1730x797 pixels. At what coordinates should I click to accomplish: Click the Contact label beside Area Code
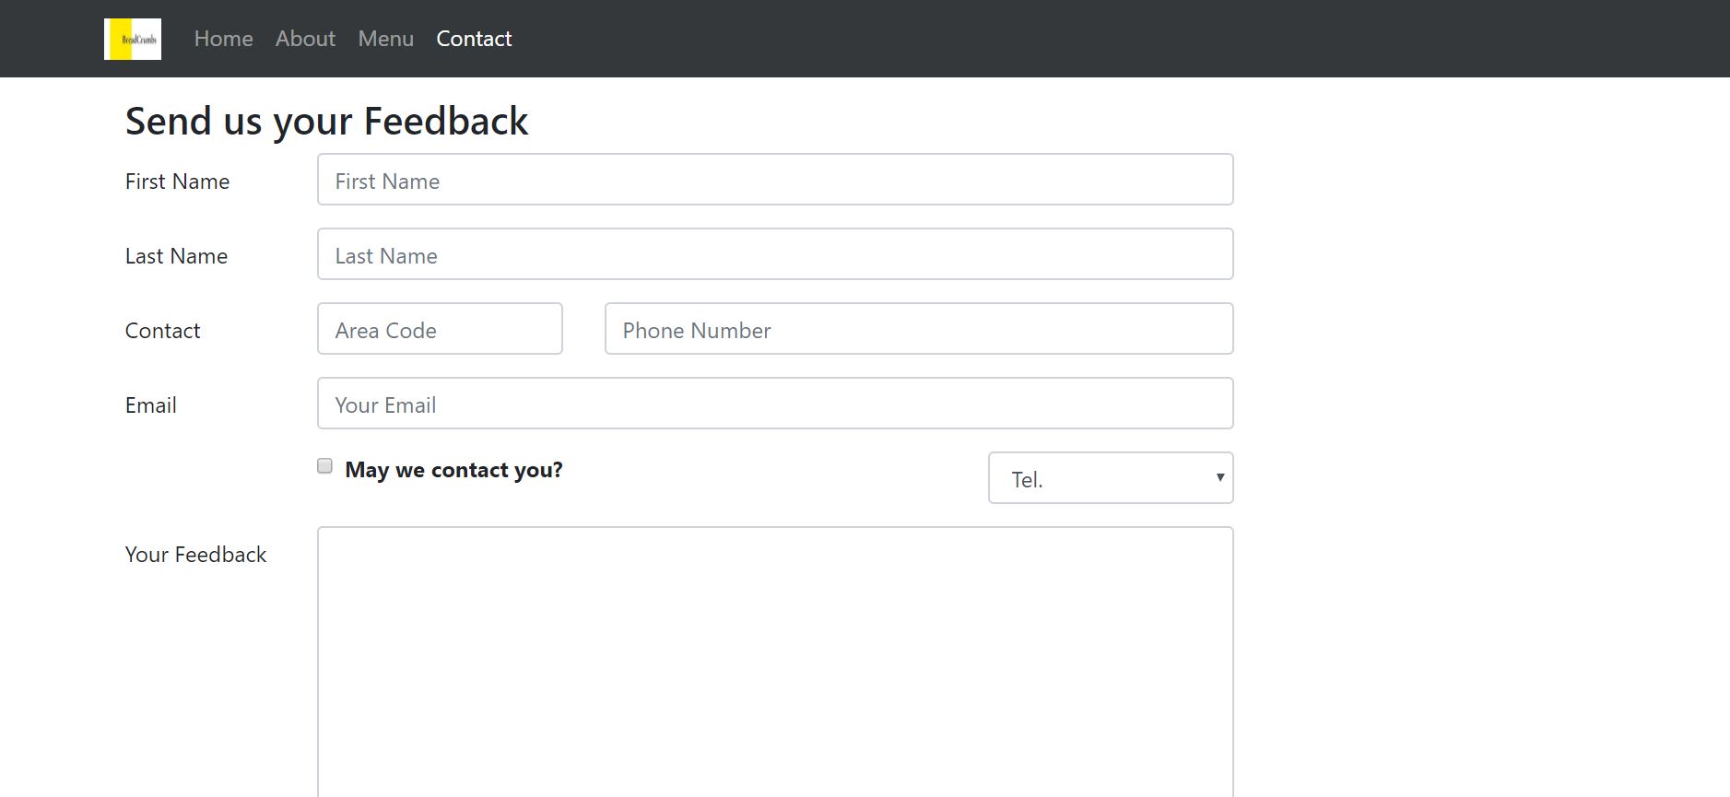click(x=162, y=331)
